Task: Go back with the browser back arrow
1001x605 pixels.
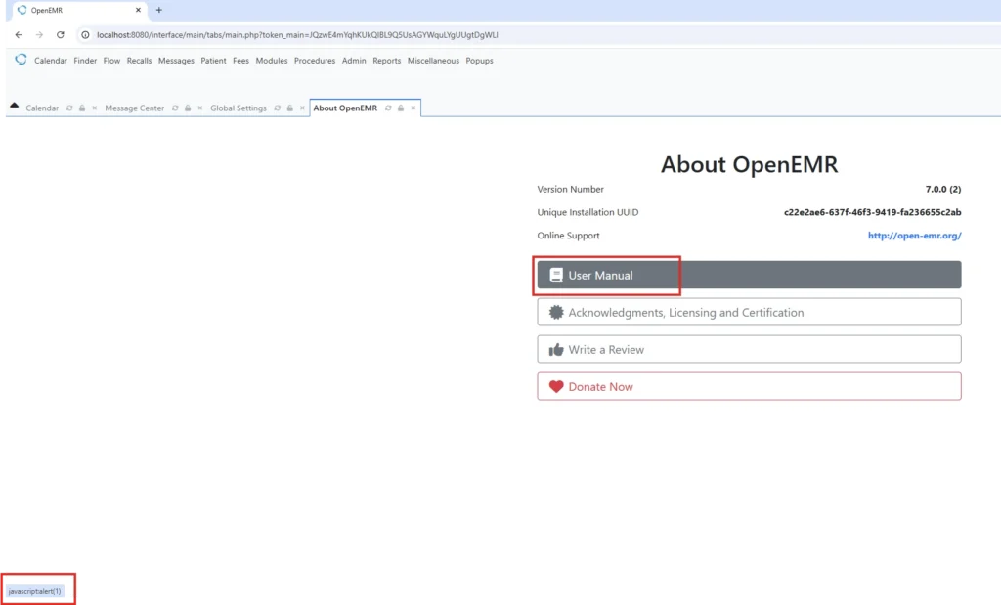Action: [x=19, y=35]
